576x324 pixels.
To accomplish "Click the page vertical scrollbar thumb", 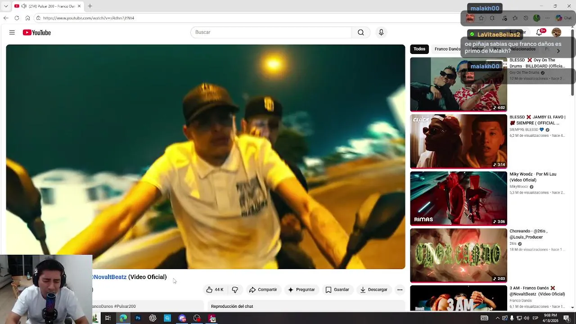I will 573,63.
